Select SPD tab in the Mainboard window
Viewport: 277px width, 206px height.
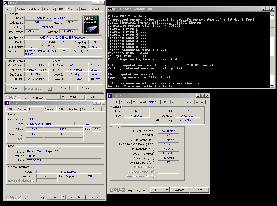click(x=61, y=109)
